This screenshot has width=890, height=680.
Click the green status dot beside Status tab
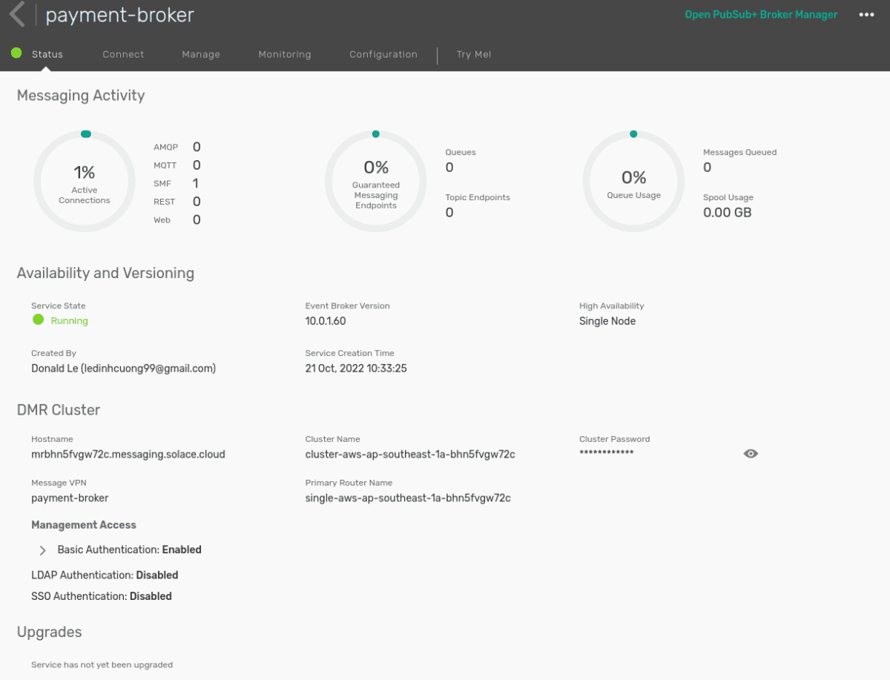click(x=16, y=53)
